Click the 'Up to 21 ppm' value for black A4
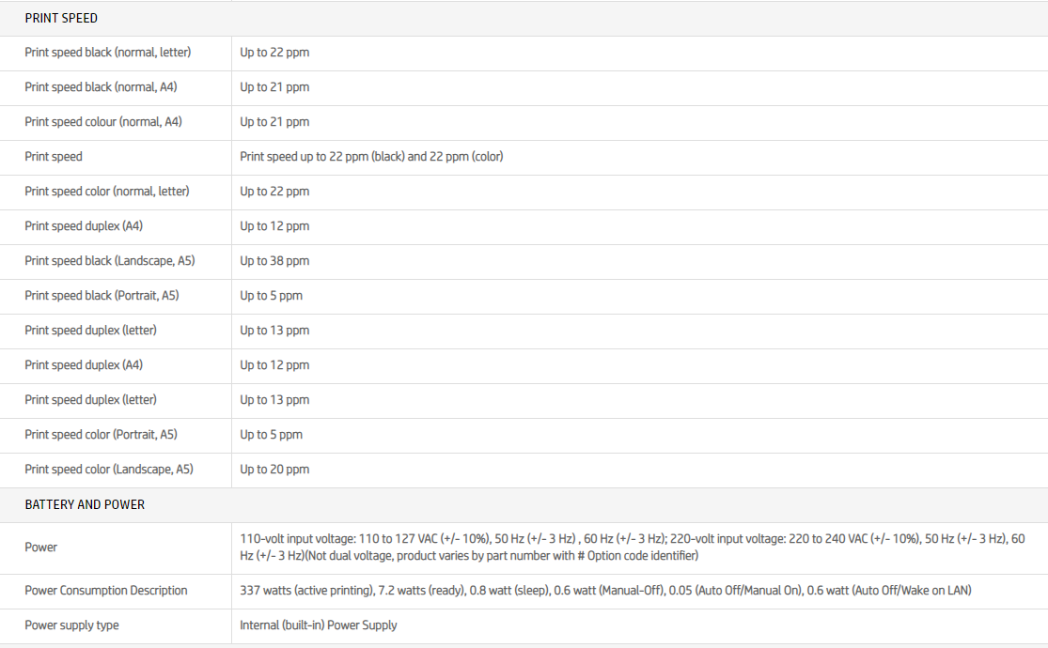The height and width of the screenshot is (648, 1048). pyautogui.click(x=274, y=87)
